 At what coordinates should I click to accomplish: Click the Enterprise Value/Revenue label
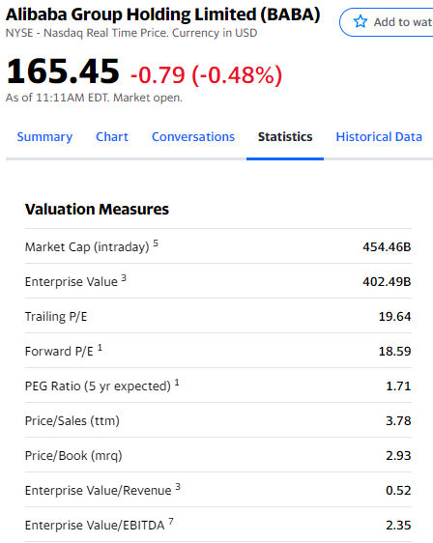point(99,491)
